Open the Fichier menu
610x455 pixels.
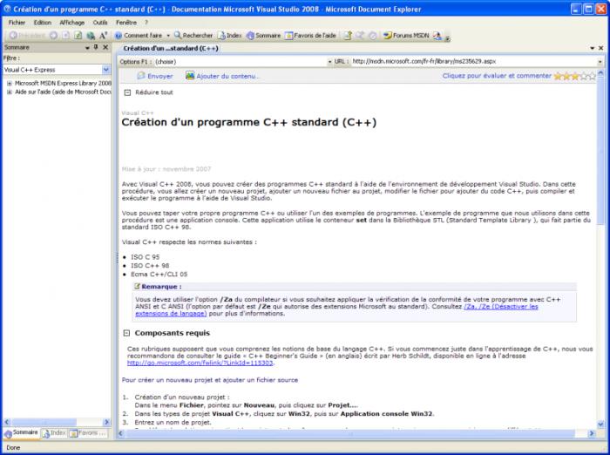pos(17,23)
